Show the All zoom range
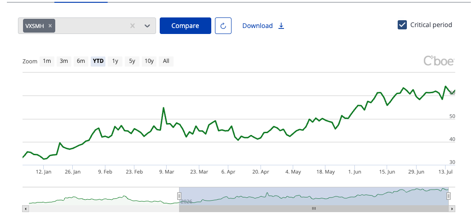Viewport: 475px width, 219px height. pos(166,61)
